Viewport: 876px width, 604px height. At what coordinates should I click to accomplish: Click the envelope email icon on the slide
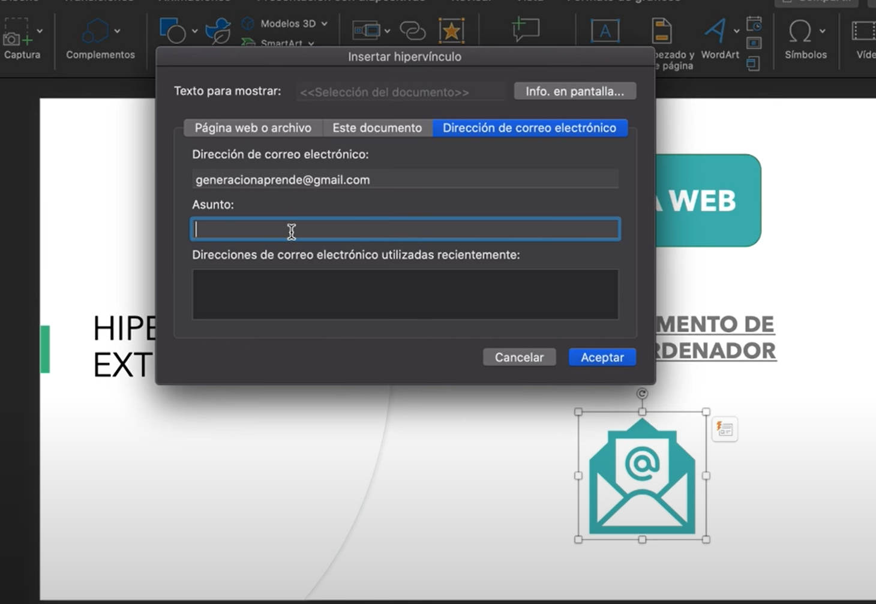(x=642, y=476)
